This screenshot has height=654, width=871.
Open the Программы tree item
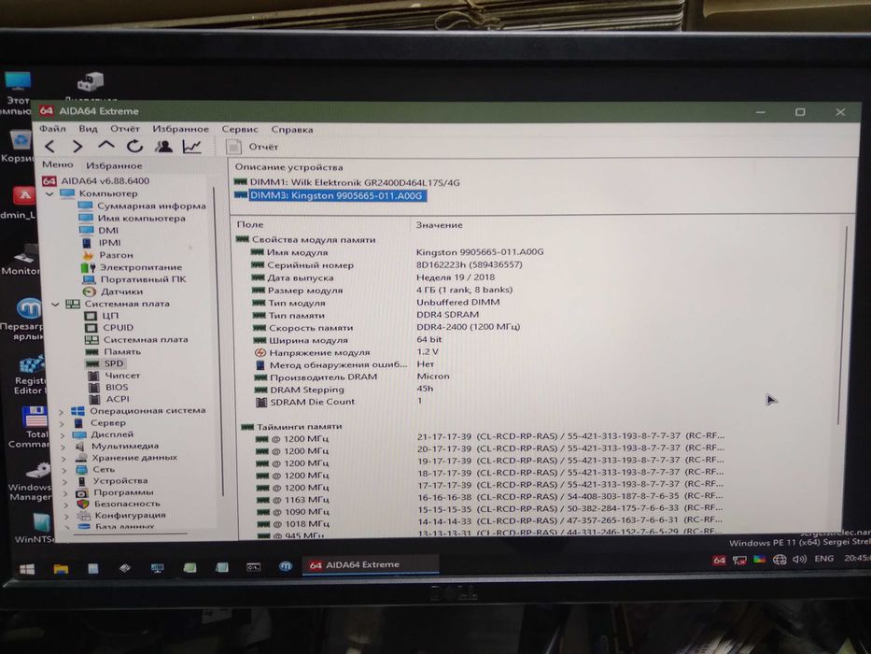(x=115, y=492)
